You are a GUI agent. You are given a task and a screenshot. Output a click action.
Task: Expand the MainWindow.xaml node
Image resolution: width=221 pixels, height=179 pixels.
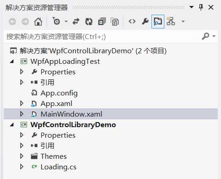click(x=22, y=114)
